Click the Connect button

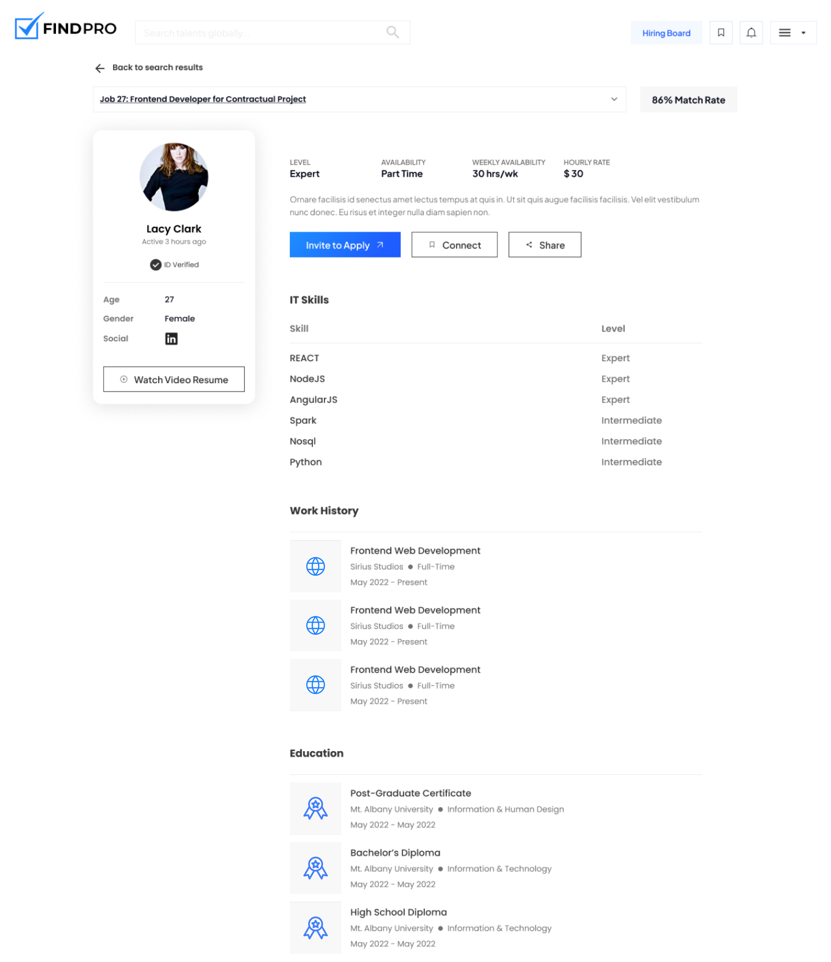(x=454, y=245)
